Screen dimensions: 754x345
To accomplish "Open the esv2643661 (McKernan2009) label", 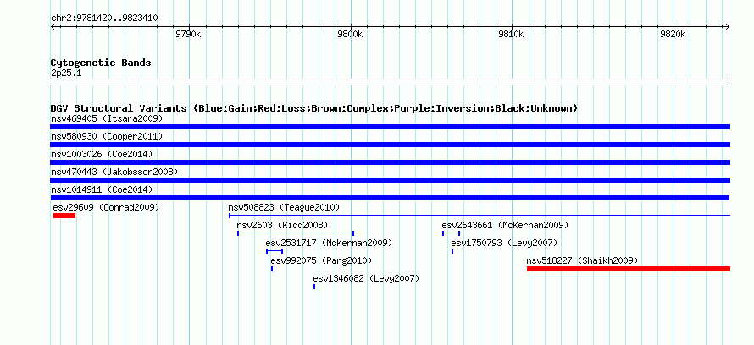I will point(506,226).
